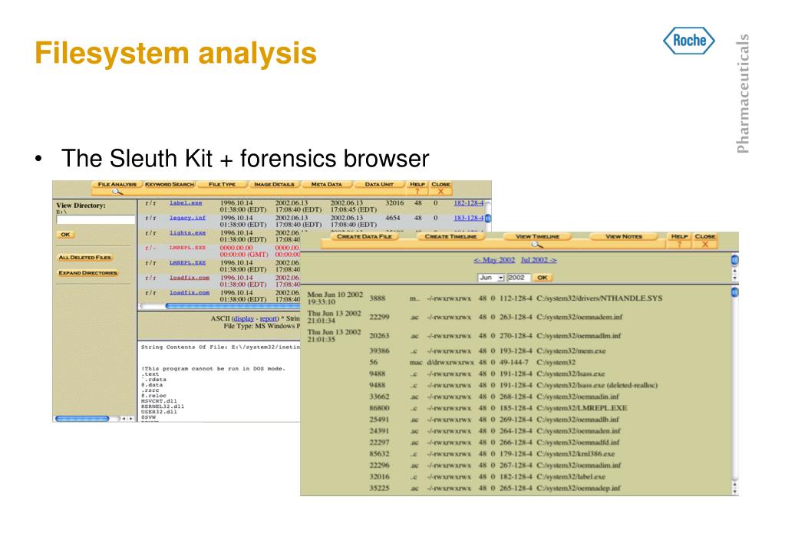
Task: Click the Close X icon in file browser
Action: pos(440,191)
